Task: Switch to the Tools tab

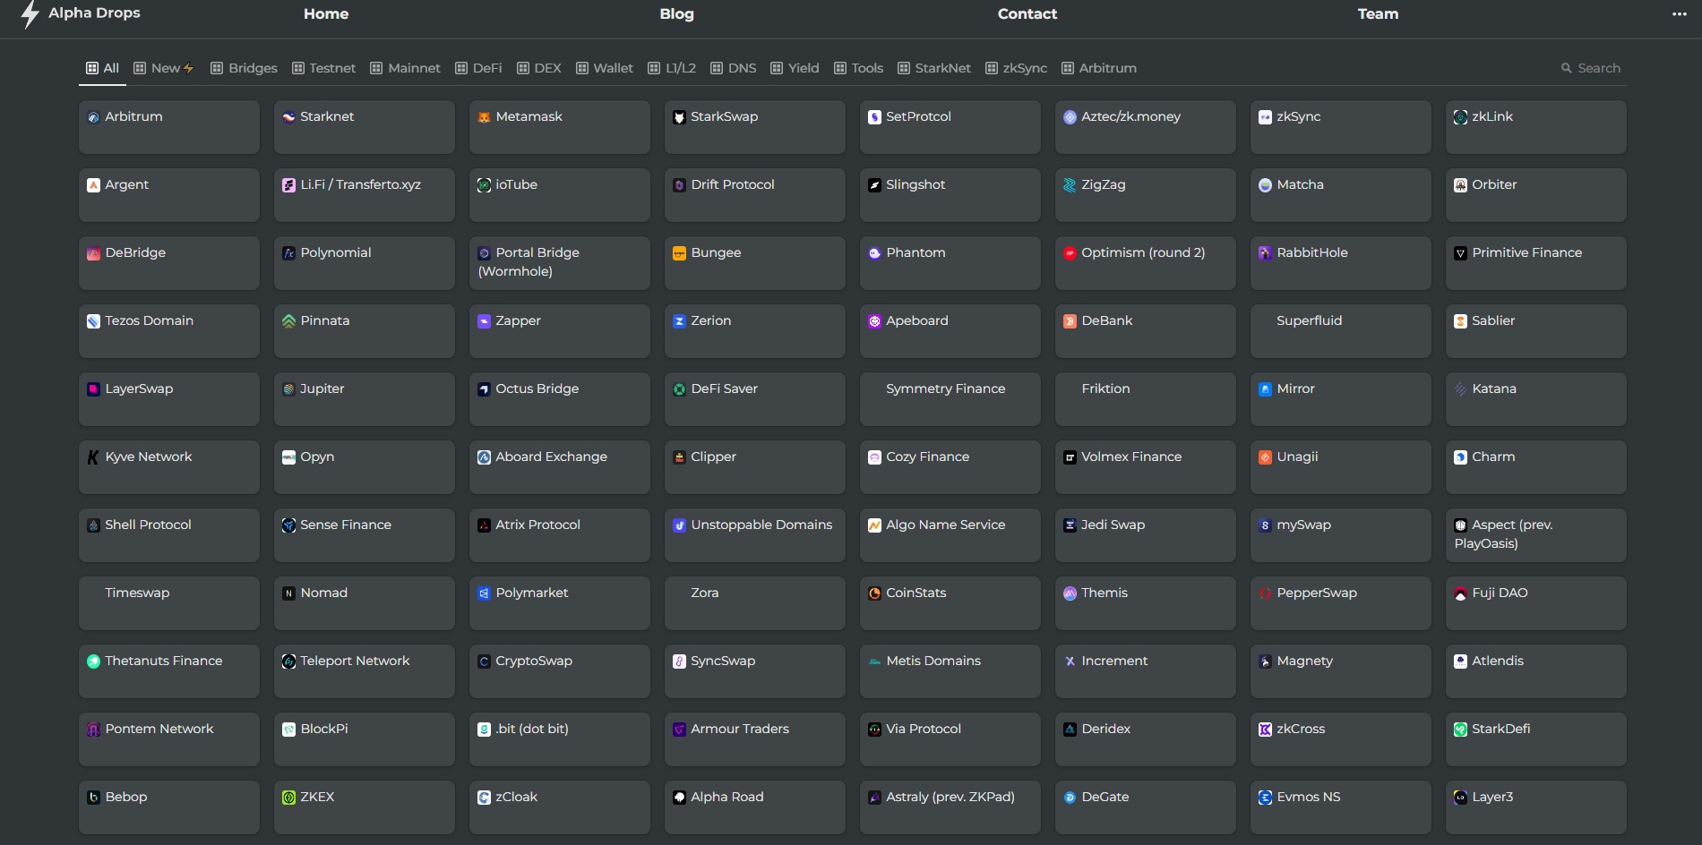Action: point(858,68)
